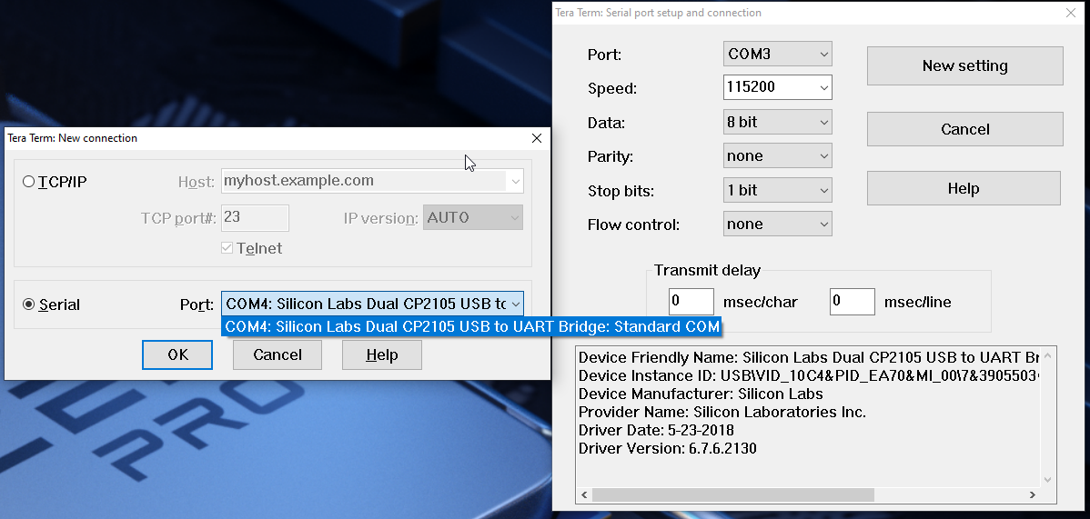Viewport: 1090px width, 519px height.
Task: Click the device info horizontal scrollbar
Action: 732,495
